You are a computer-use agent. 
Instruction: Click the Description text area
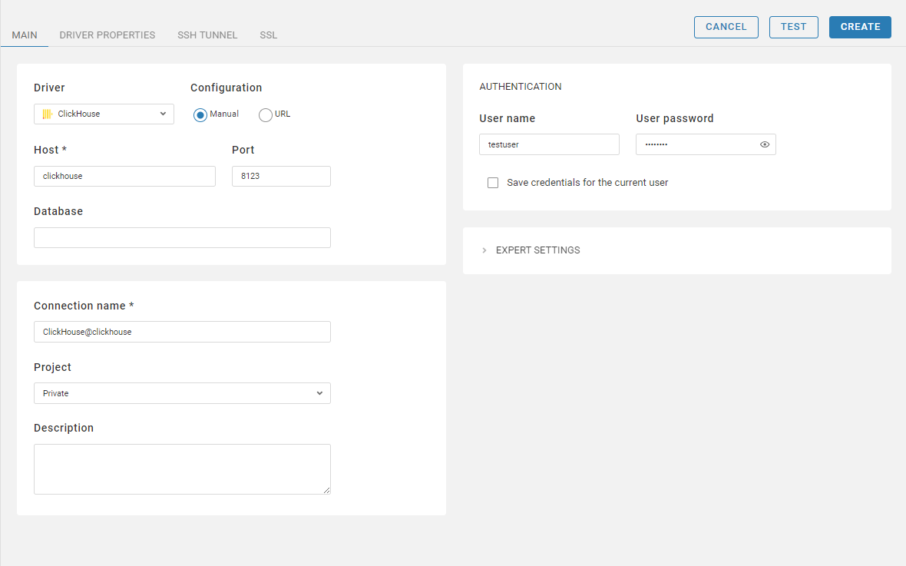[182, 468]
